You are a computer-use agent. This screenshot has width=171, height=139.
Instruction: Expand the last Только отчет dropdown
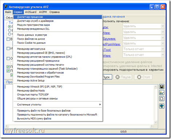163,55
